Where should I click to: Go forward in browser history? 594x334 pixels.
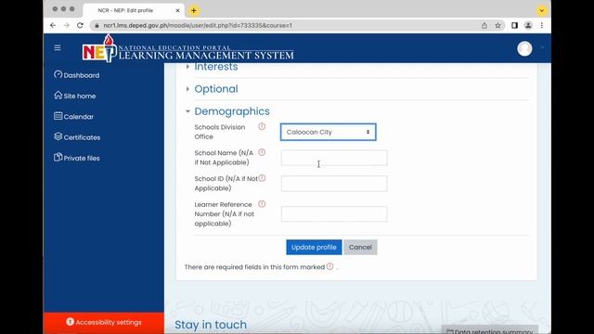(66, 25)
